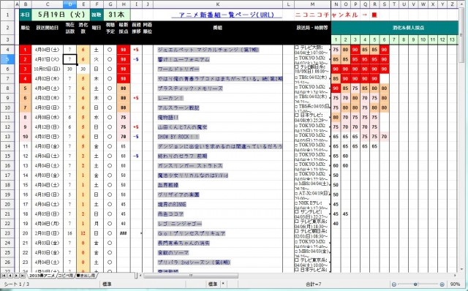
Task: Click the zoom out minus icon
Action: (x=394, y=284)
